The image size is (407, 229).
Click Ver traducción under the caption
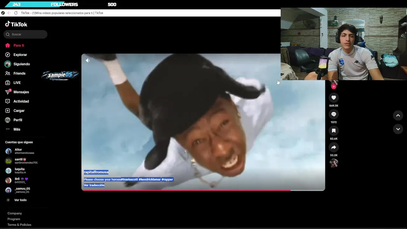tap(94, 185)
